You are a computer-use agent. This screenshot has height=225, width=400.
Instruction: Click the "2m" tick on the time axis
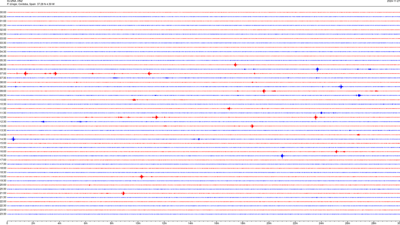pyautogui.click(x=33, y=223)
